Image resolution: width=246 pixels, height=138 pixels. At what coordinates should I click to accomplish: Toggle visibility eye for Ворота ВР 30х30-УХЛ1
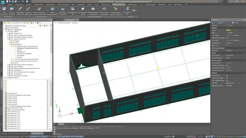[47, 108]
